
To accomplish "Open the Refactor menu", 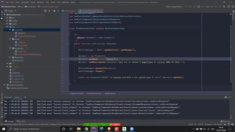I will (40, 2).
